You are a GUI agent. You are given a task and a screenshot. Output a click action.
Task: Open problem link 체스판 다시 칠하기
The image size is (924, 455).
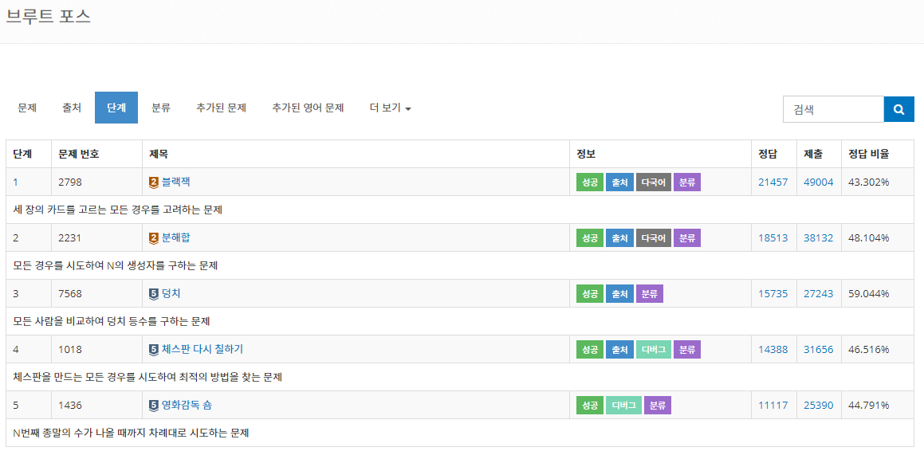[x=202, y=349]
